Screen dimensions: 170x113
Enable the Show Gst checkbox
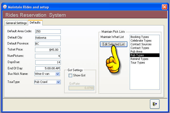(71, 76)
